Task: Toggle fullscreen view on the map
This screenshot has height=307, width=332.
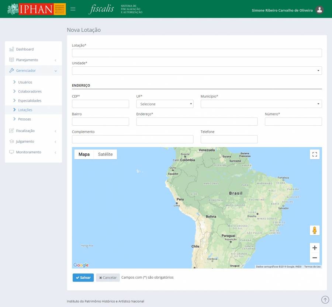Action: 314,154
